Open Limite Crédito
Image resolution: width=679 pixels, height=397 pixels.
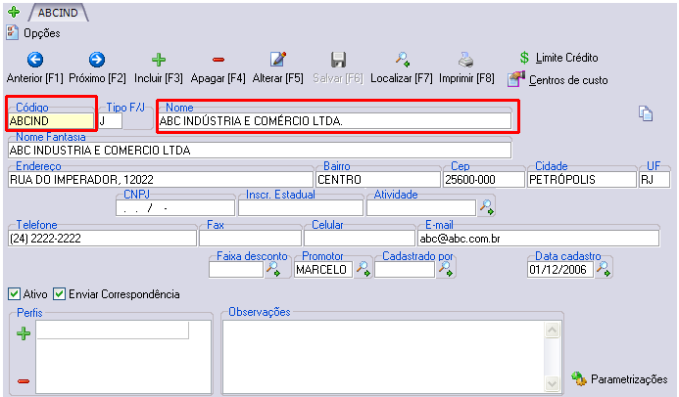(x=558, y=58)
